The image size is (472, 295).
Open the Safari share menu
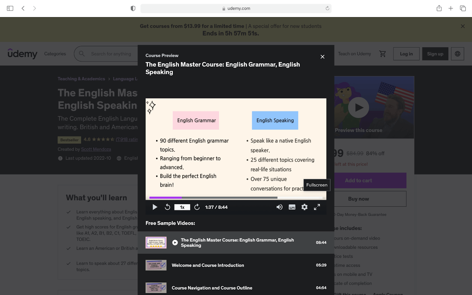tap(439, 8)
